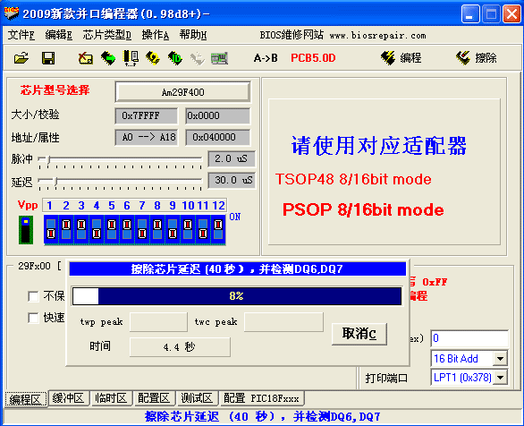Viewport: 524px width, 426px height.
Task: Click the chip icon with yellow question mark
Action: pyautogui.click(x=153, y=58)
